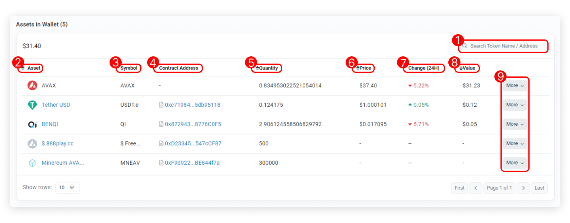This screenshot has height=223, width=570.
Task: Open the BENQI token link
Action: [x=50, y=124]
